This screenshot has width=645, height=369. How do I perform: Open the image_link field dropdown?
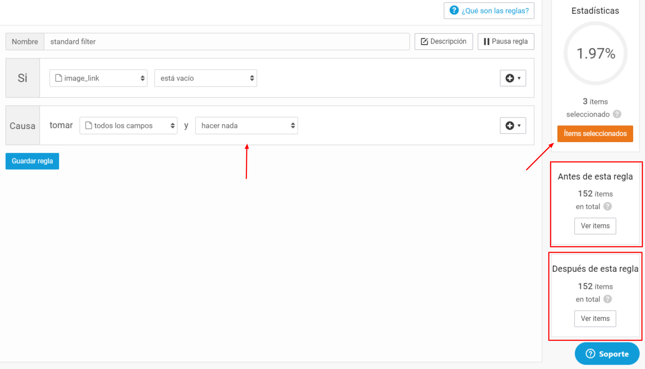[98, 78]
